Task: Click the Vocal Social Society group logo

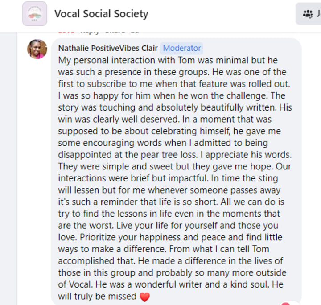Action: coord(35,14)
